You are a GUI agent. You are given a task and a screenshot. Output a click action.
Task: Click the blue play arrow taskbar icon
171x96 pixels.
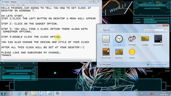tap(42, 94)
